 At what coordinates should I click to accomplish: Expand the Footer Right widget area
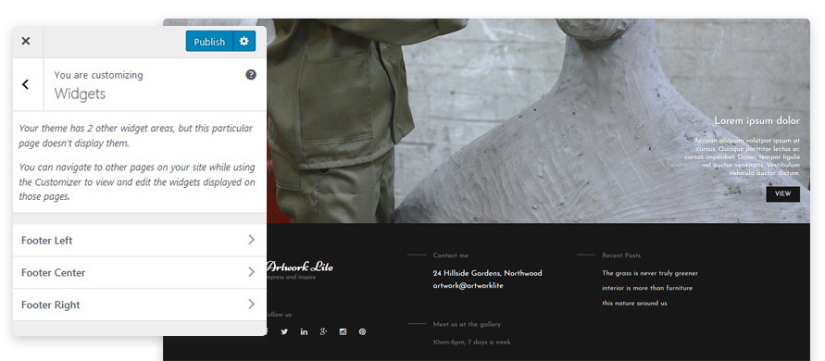[140, 305]
